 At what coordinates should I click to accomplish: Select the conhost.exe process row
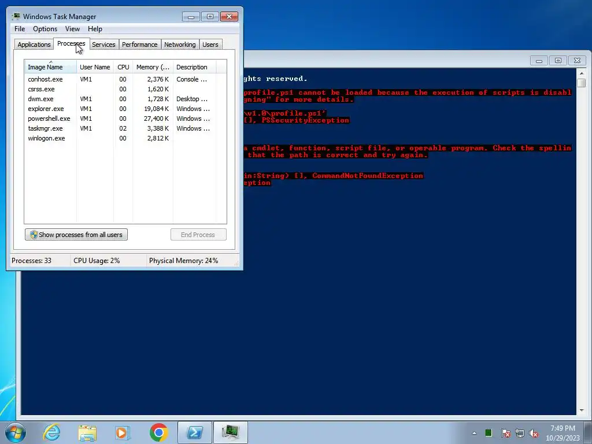pyautogui.click(x=125, y=79)
